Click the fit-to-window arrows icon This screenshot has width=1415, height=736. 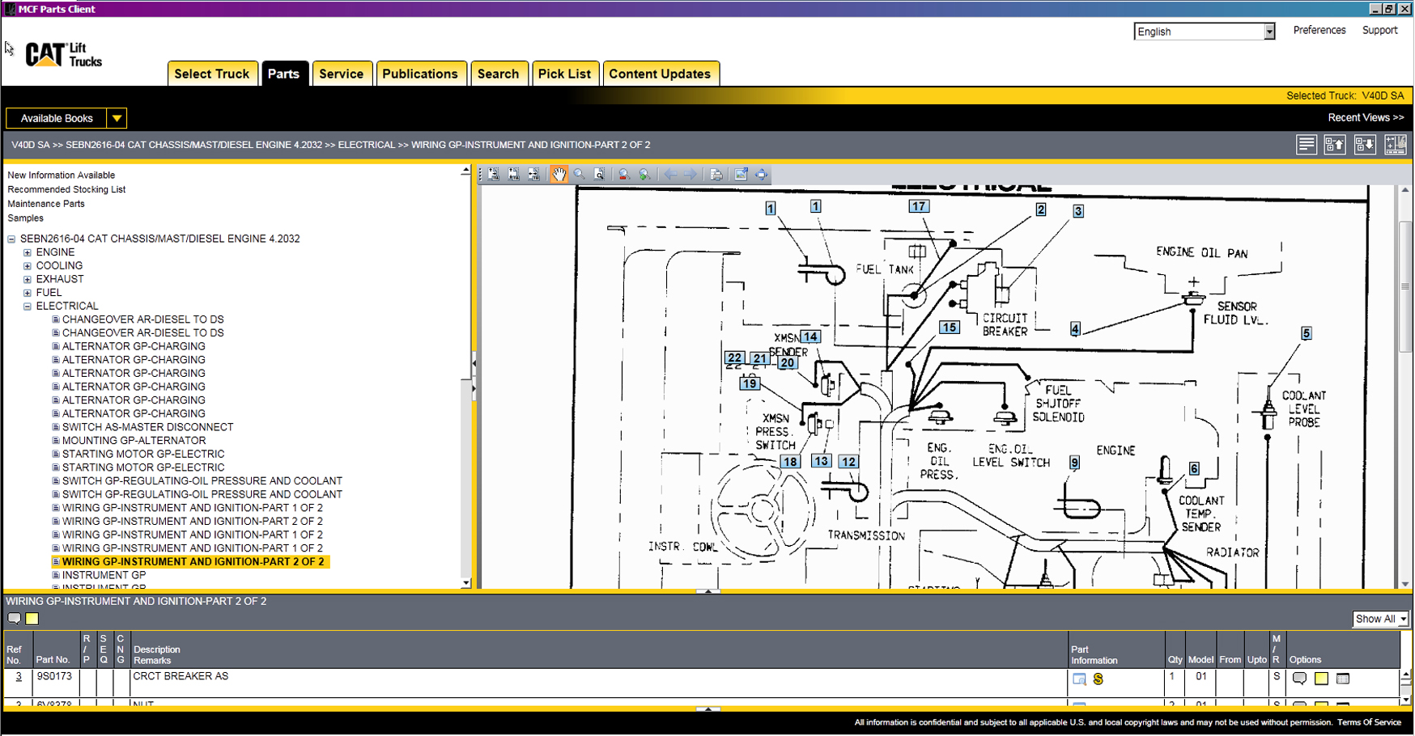pos(761,175)
